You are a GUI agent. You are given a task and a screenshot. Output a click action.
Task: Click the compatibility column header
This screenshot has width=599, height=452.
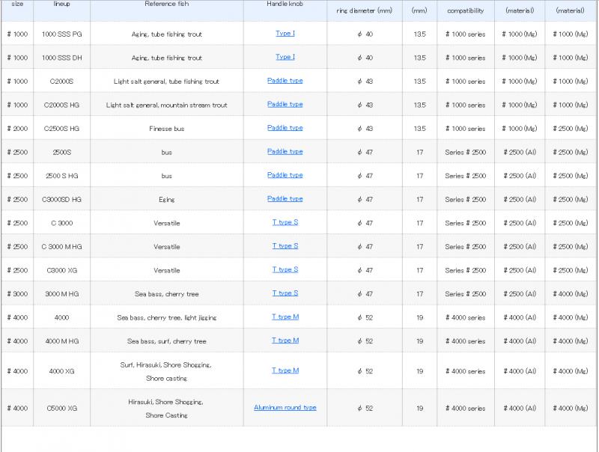[x=465, y=10]
